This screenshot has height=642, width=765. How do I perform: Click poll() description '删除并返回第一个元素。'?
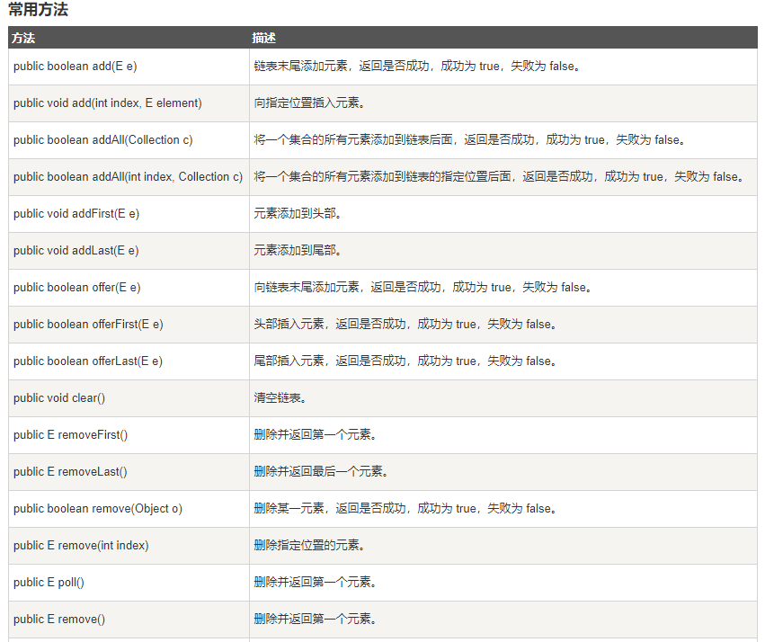pyautogui.click(x=316, y=583)
